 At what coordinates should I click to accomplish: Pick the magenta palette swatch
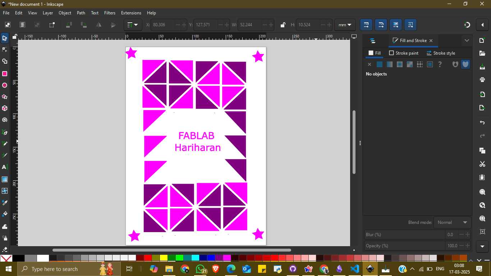227,258
